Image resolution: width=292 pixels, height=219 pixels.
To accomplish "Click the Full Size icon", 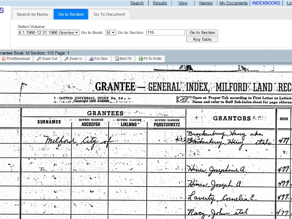I will (x=91, y=59).
